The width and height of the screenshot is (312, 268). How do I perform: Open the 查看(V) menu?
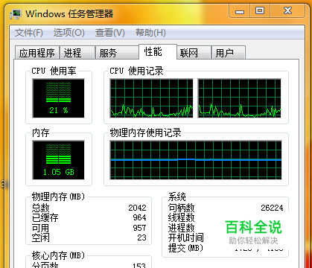coord(110,33)
